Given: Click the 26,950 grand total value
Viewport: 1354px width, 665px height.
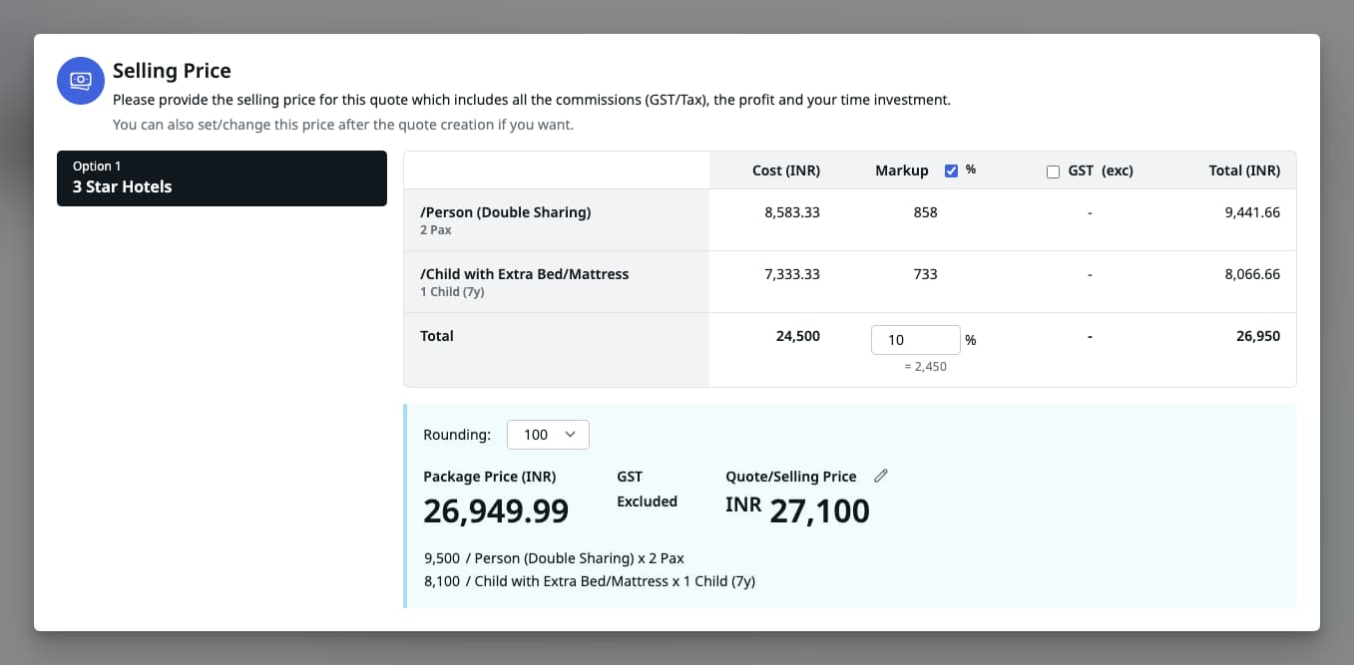Looking at the screenshot, I should pyautogui.click(x=1256, y=336).
